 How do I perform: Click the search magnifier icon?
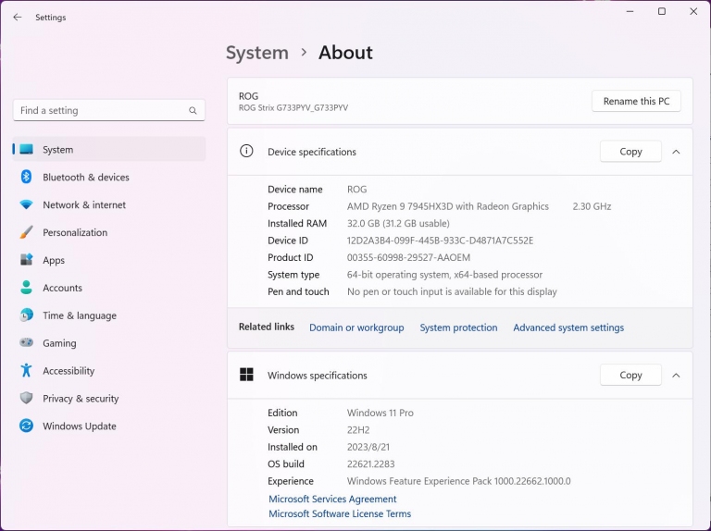[193, 111]
